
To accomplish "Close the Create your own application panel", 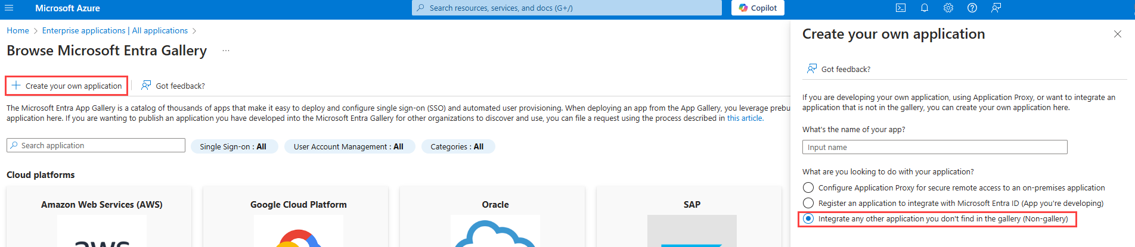I will point(1118,34).
